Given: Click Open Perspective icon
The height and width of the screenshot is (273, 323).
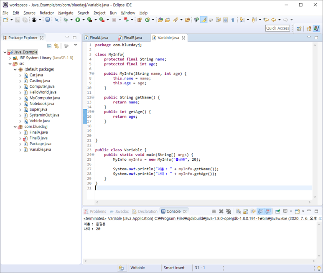Looking at the screenshot, I should [x=299, y=29].
